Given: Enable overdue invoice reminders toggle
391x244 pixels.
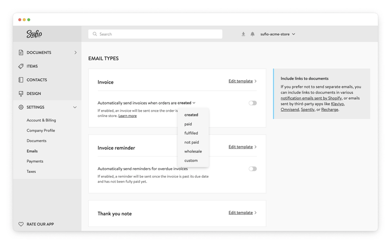Looking at the screenshot, I should click(x=253, y=169).
